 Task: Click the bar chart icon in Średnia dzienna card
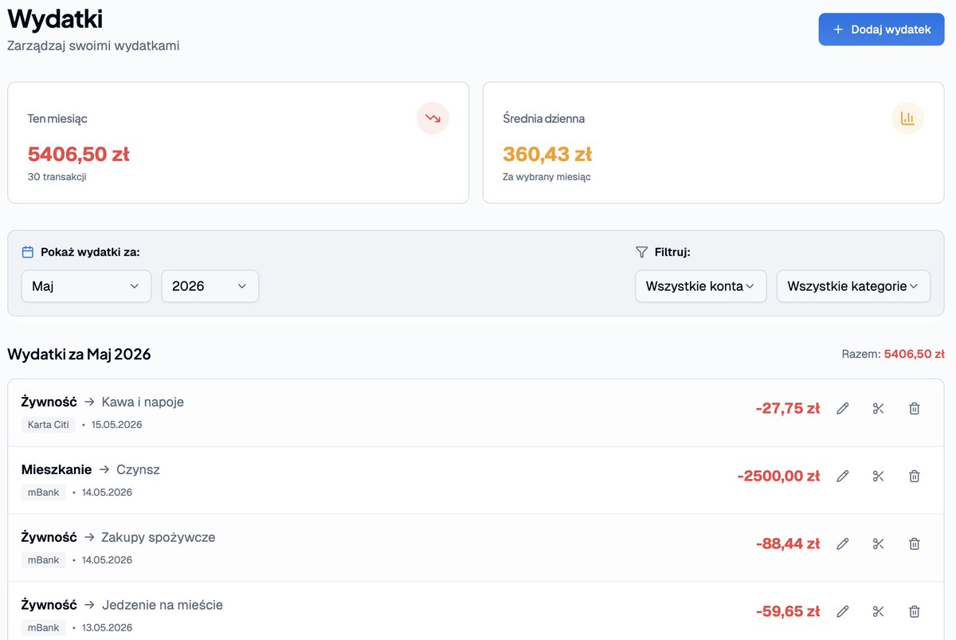pos(907,118)
